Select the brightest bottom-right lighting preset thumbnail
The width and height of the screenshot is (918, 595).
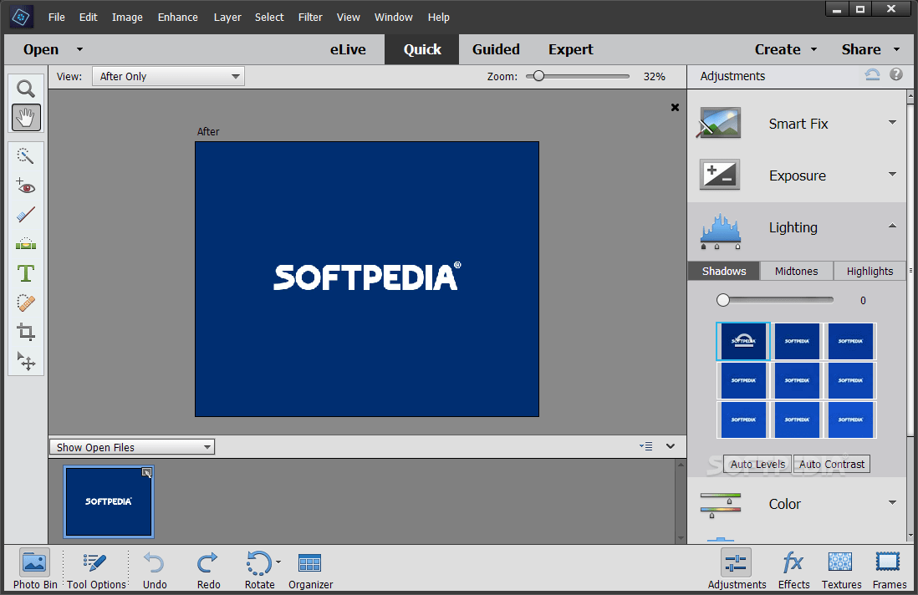(x=850, y=420)
